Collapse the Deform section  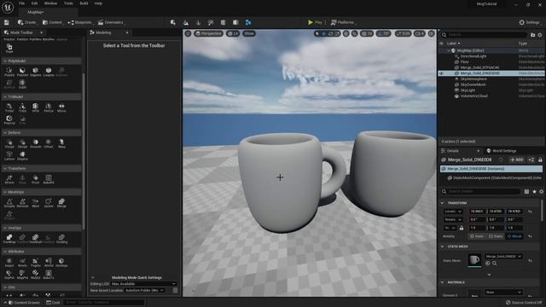[x=5, y=133]
